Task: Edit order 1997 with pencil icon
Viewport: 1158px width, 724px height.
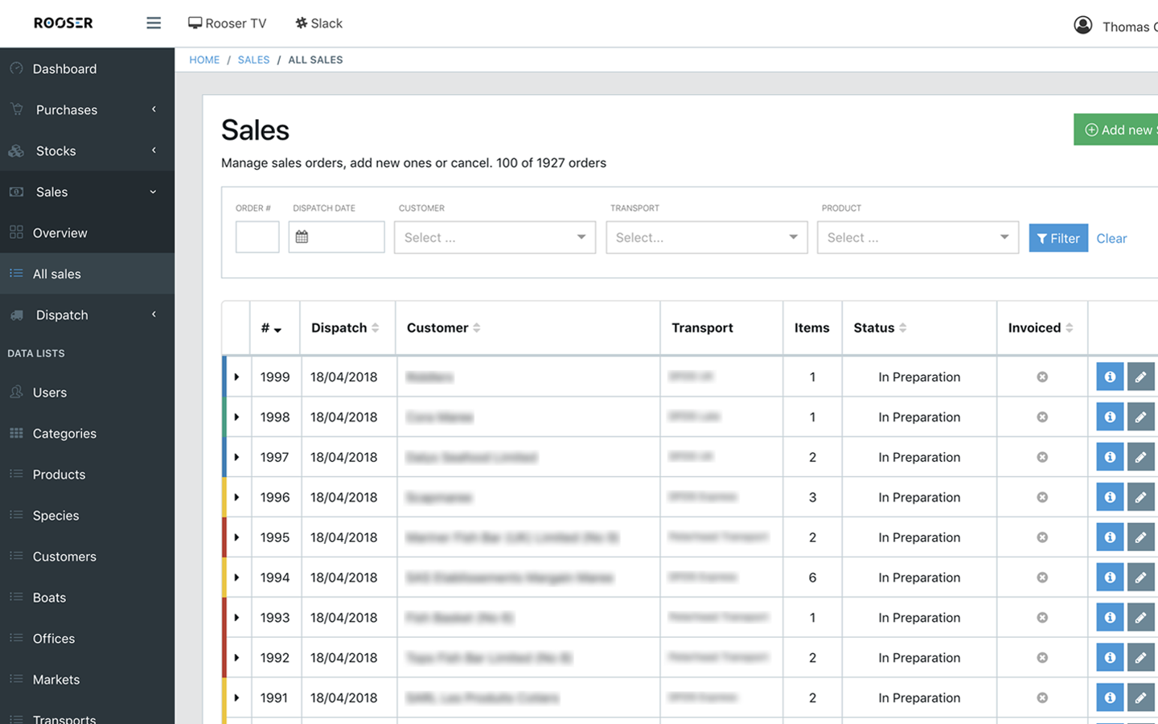Action: tap(1140, 457)
